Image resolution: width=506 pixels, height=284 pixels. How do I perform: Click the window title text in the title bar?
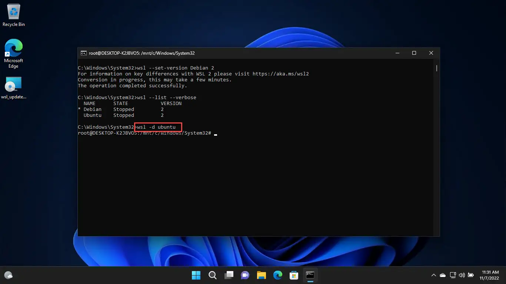[x=142, y=53]
